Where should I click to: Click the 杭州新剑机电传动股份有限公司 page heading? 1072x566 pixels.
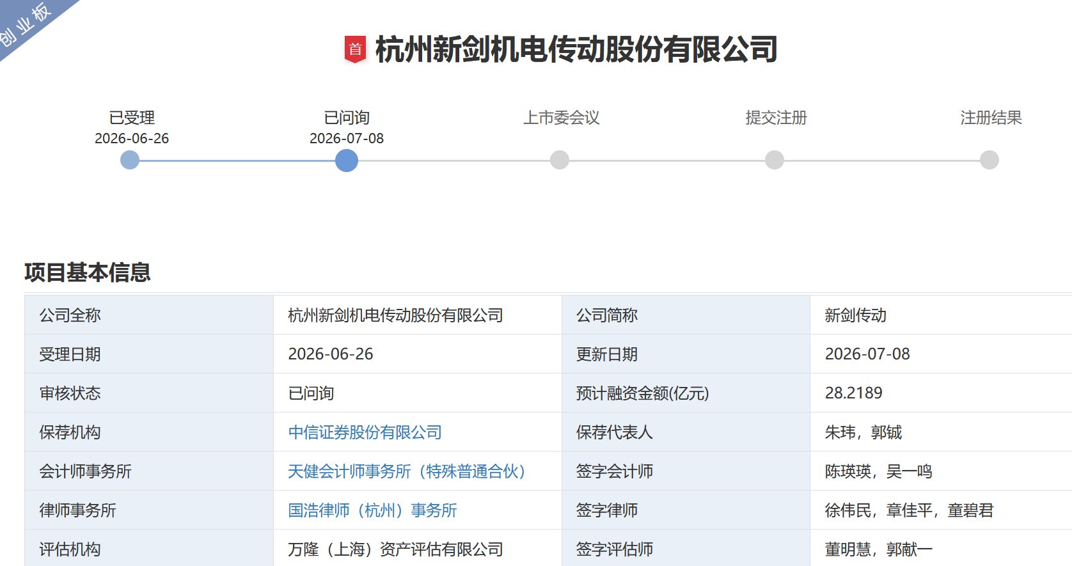tap(576, 49)
